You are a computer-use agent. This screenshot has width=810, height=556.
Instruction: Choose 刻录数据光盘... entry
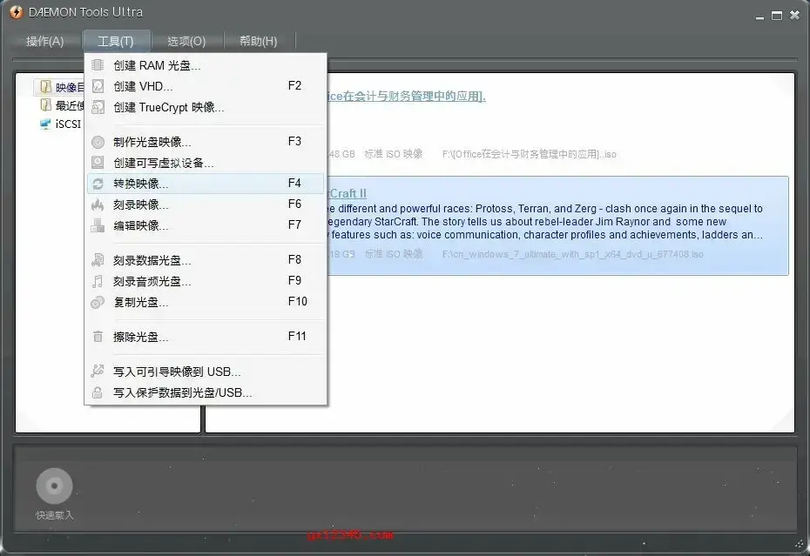(206, 260)
